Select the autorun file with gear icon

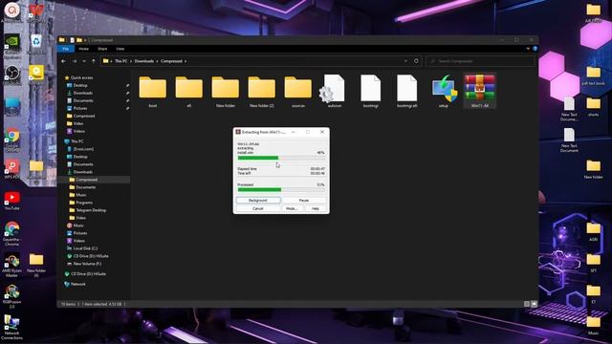pos(333,89)
